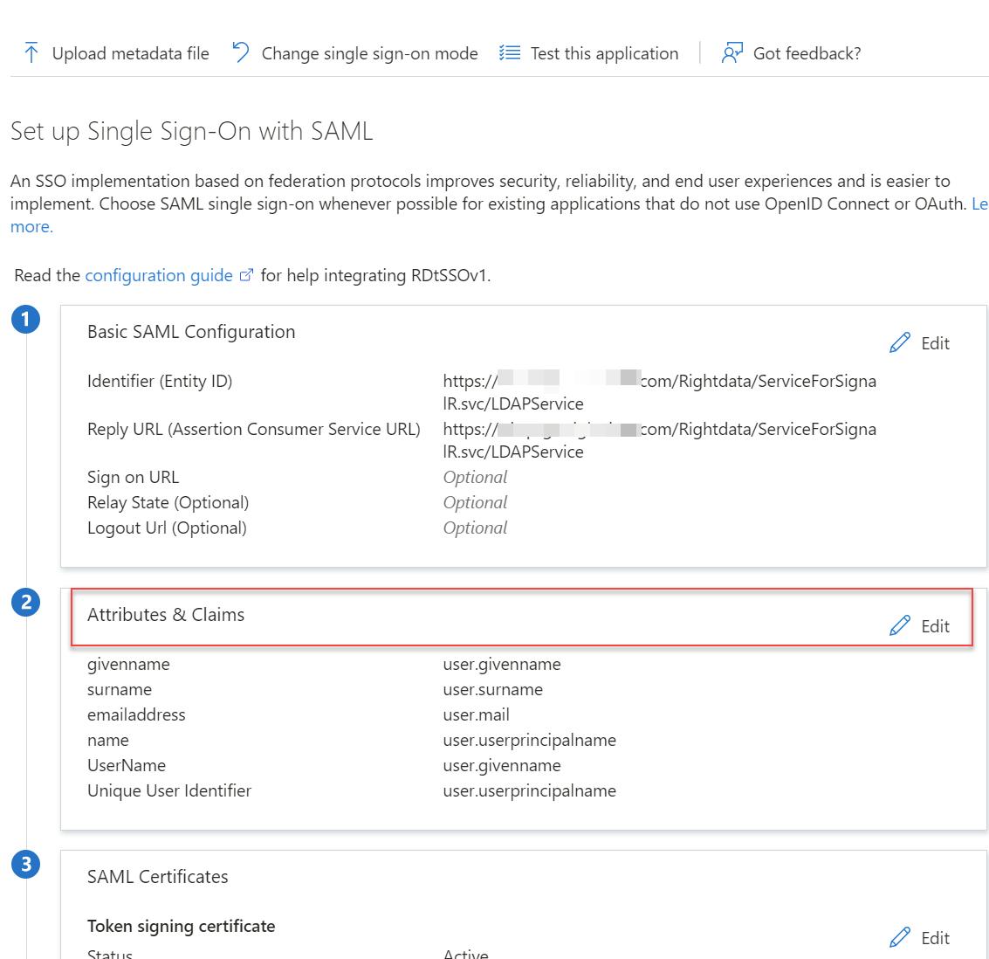Select the Sign on URL label

(x=133, y=477)
